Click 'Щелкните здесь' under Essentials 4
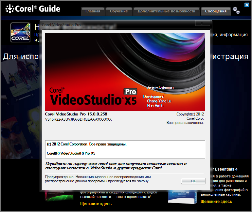Image resolution: width=252 pixels, height=212 pixels. click(x=216, y=202)
